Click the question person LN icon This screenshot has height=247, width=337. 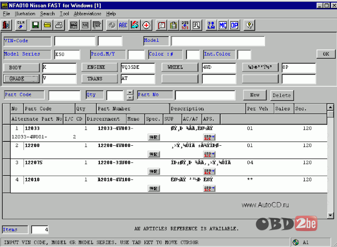(x=211, y=25)
